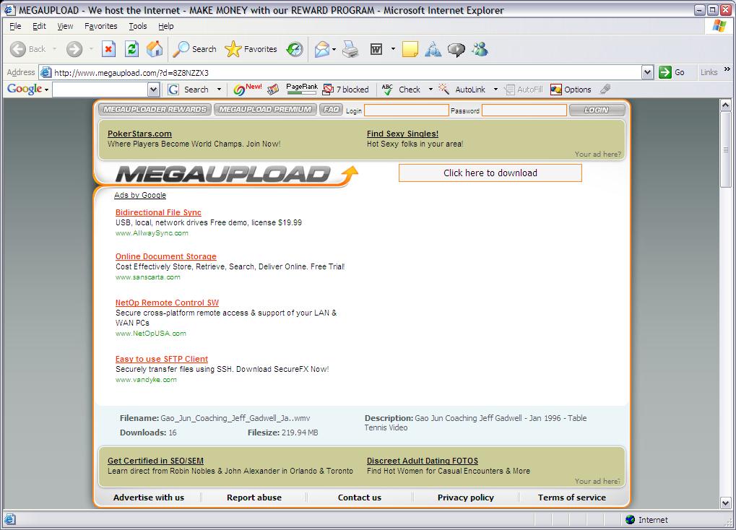Image resolution: width=736 pixels, height=530 pixels.
Task: Click the Google toolbar news icon
Action: (273, 90)
